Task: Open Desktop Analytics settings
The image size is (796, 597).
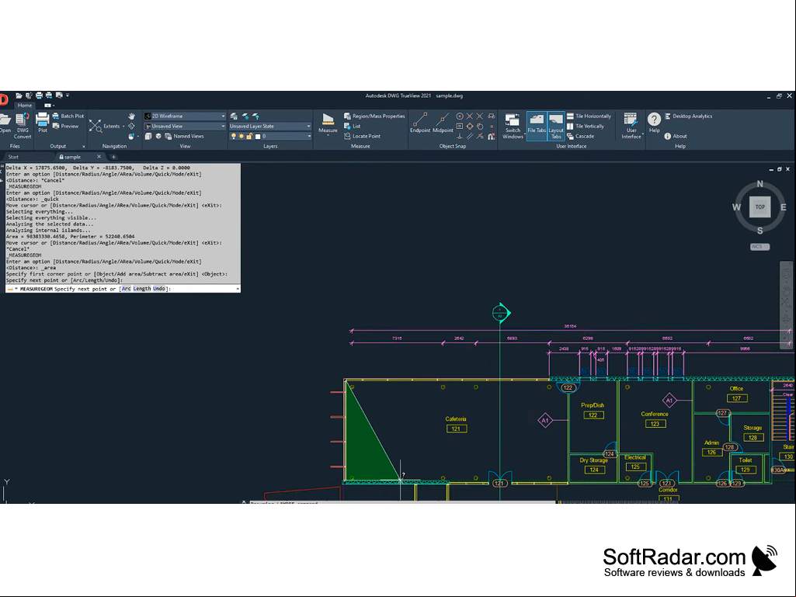Action: (688, 116)
